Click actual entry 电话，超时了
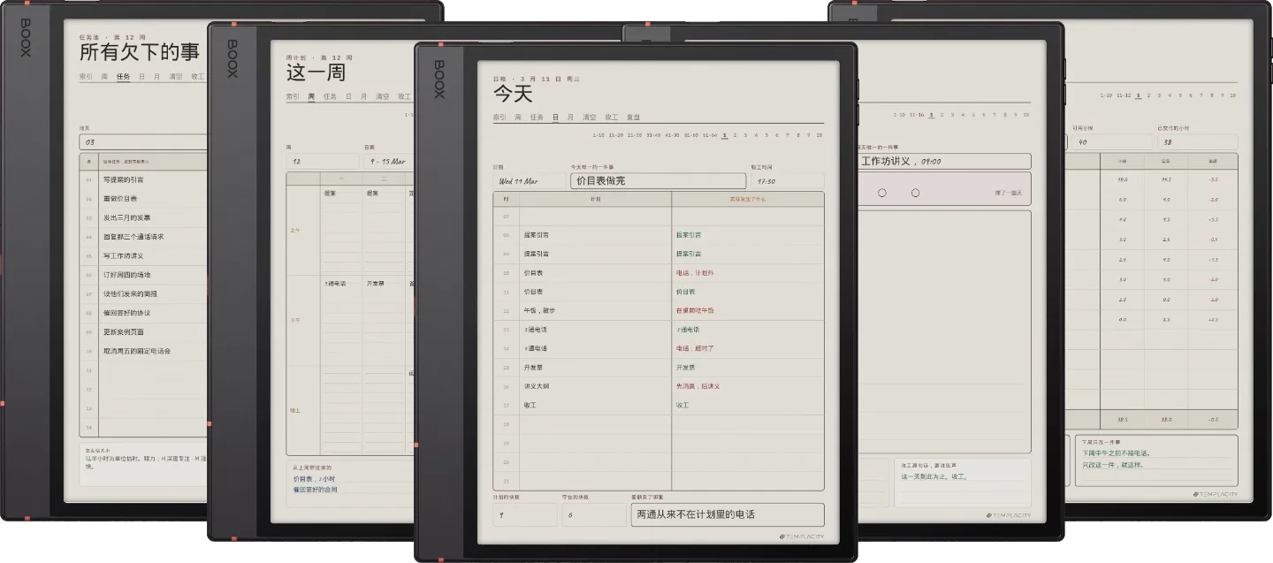 click(x=695, y=348)
